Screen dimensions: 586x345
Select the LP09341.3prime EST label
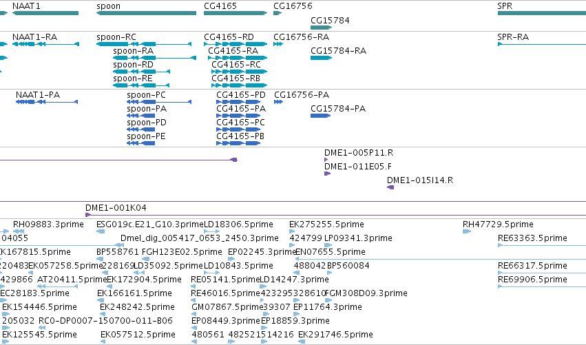pyautogui.click(x=358, y=238)
